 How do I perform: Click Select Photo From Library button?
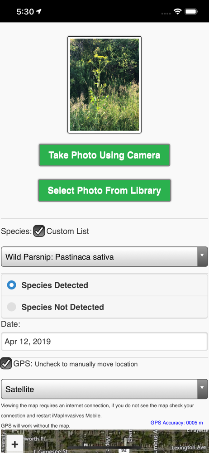pyautogui.click(x=104, y=190)
